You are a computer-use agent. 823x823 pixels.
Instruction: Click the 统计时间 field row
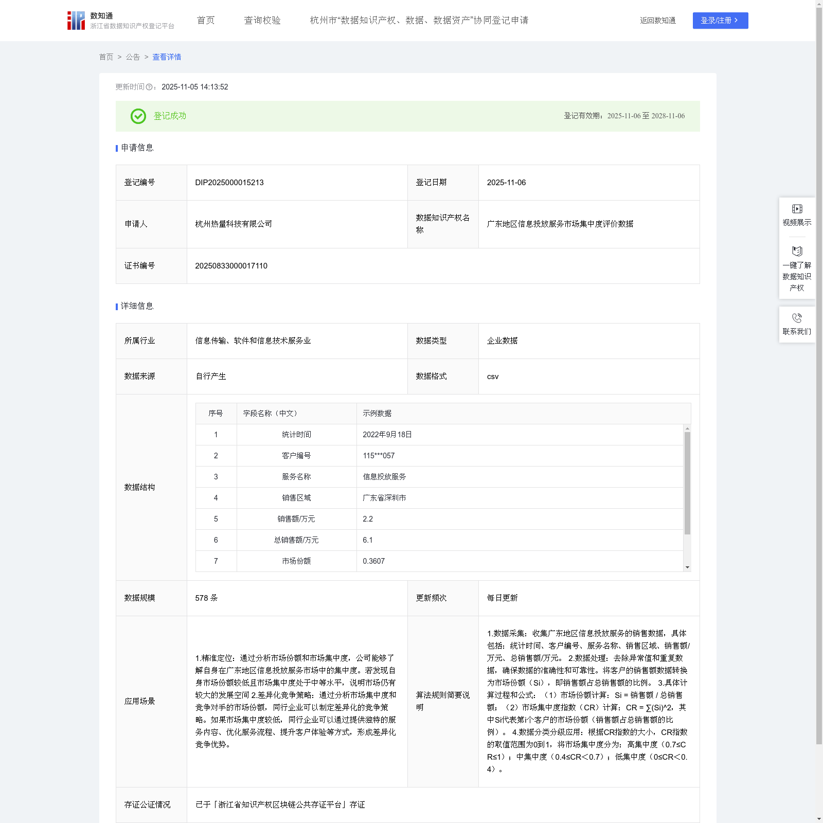tap(440, 435)
